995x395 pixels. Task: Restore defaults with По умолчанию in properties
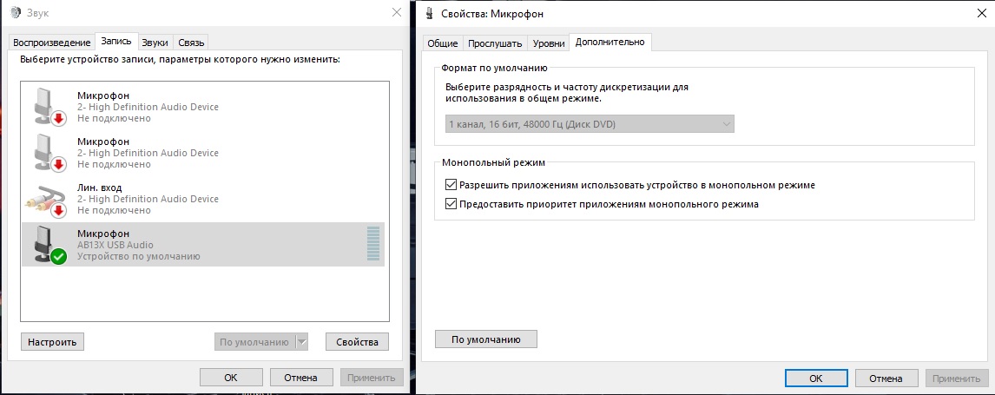tap(486, 339)
